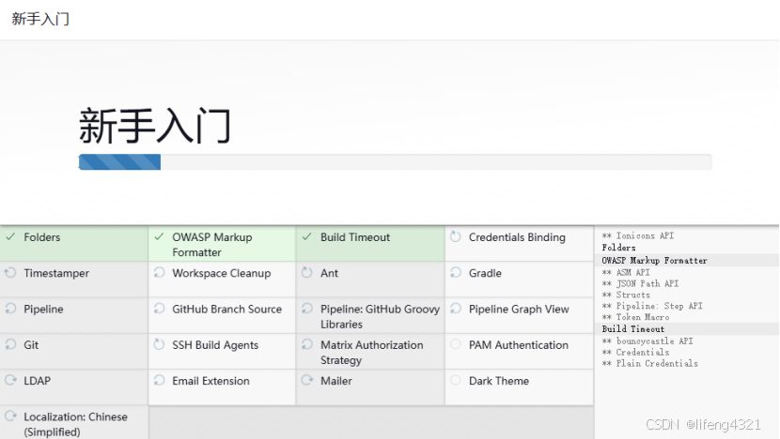
Task: Select the Pipeline Graph View plugin label
Action: tap(519, 309)
